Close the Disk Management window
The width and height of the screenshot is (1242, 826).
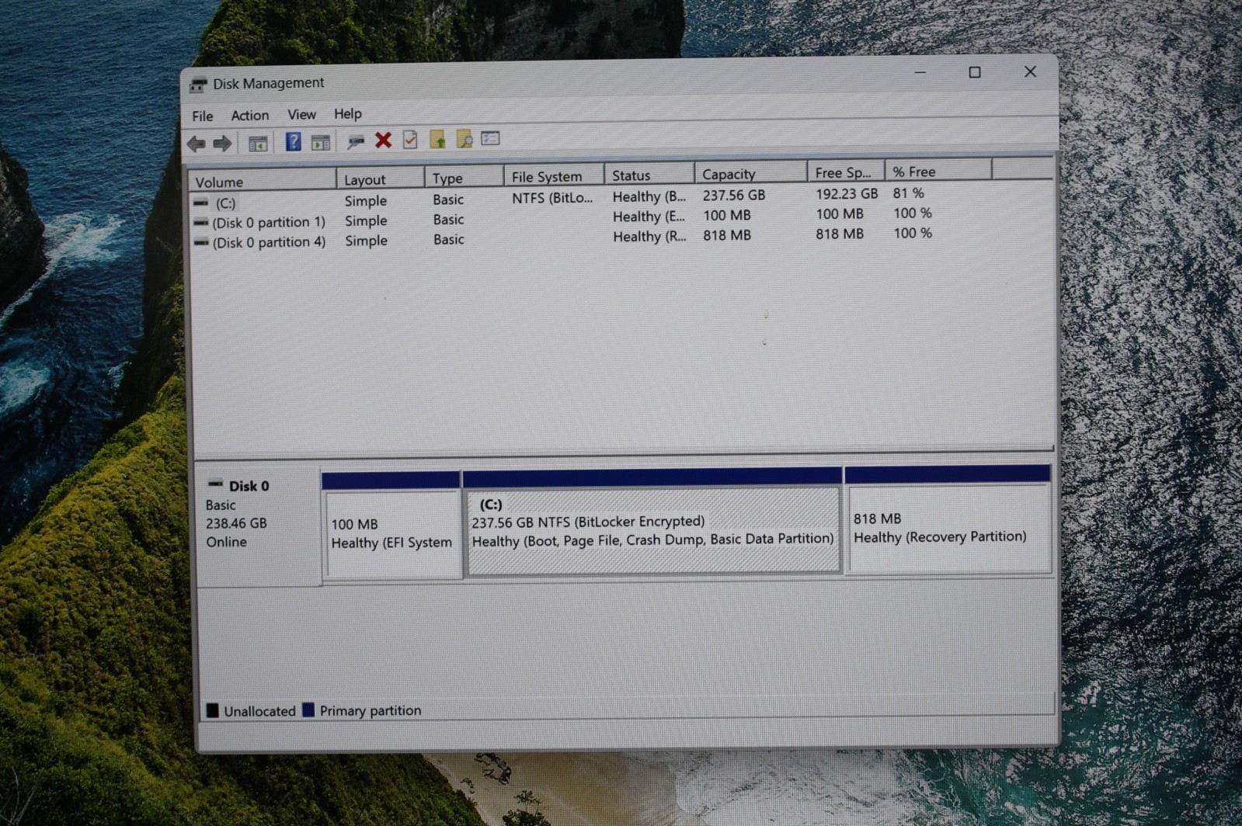click(1030, 71)
